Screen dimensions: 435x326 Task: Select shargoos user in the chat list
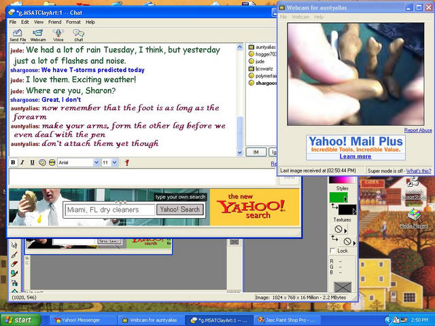tap(262, 83)
